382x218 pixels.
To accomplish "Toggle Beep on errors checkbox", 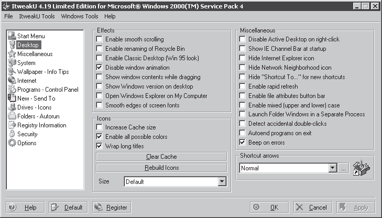I will [243, 142].
